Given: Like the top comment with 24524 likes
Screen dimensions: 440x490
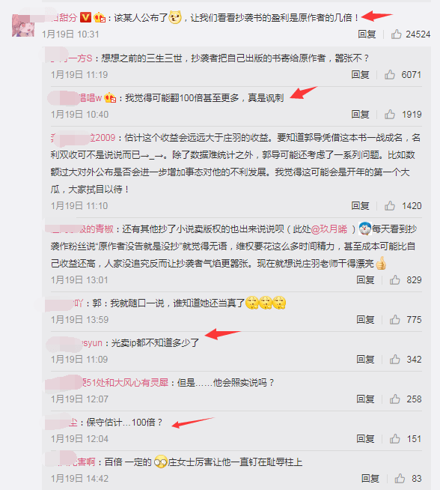Looking at the screenshot, I should (x=397, y=34).
